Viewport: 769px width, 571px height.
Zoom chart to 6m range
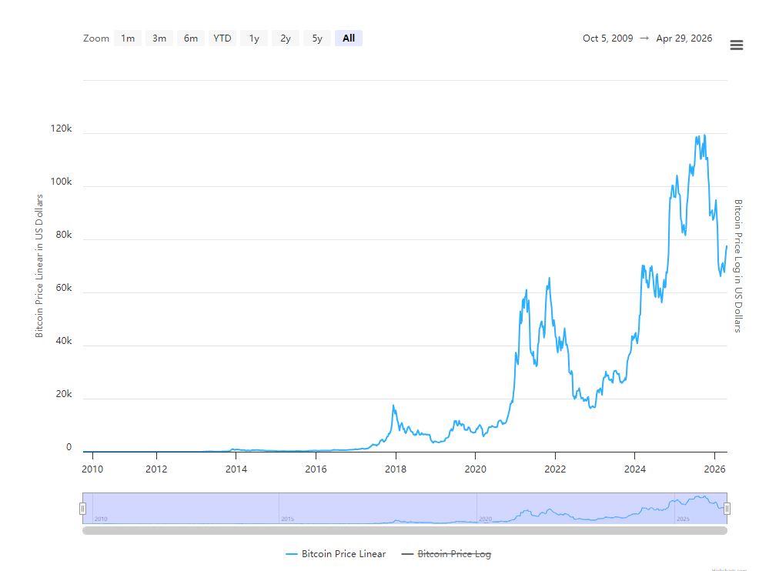pyautogui.click(x=191, y=38)
